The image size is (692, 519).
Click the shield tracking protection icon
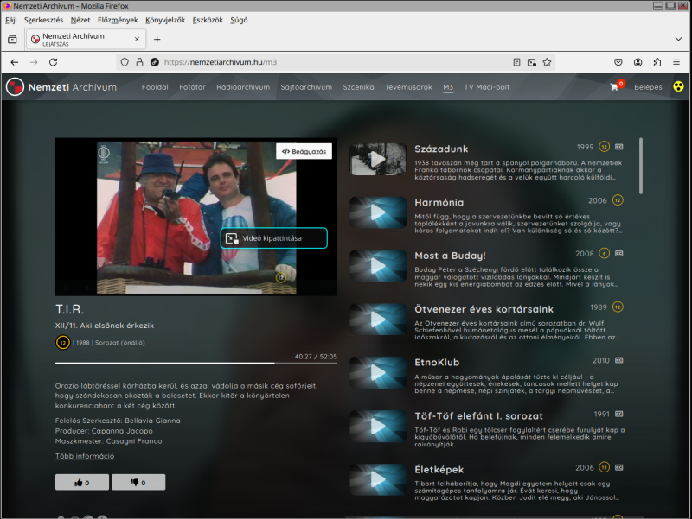(x=125, y=62)
